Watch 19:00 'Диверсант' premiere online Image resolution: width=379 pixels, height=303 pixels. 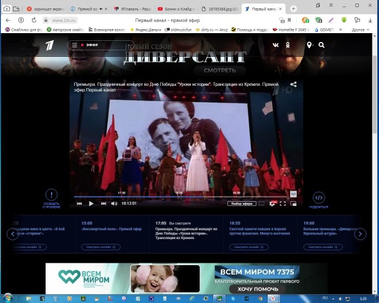coord(323,247)
